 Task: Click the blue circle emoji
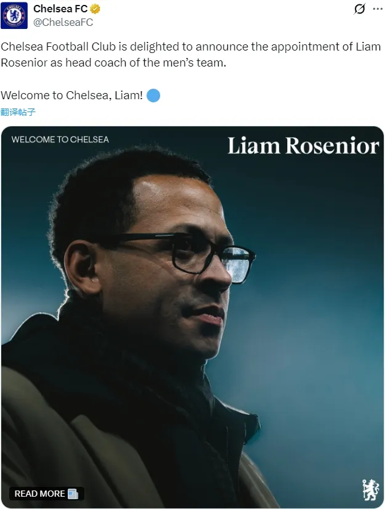(153, 96)
